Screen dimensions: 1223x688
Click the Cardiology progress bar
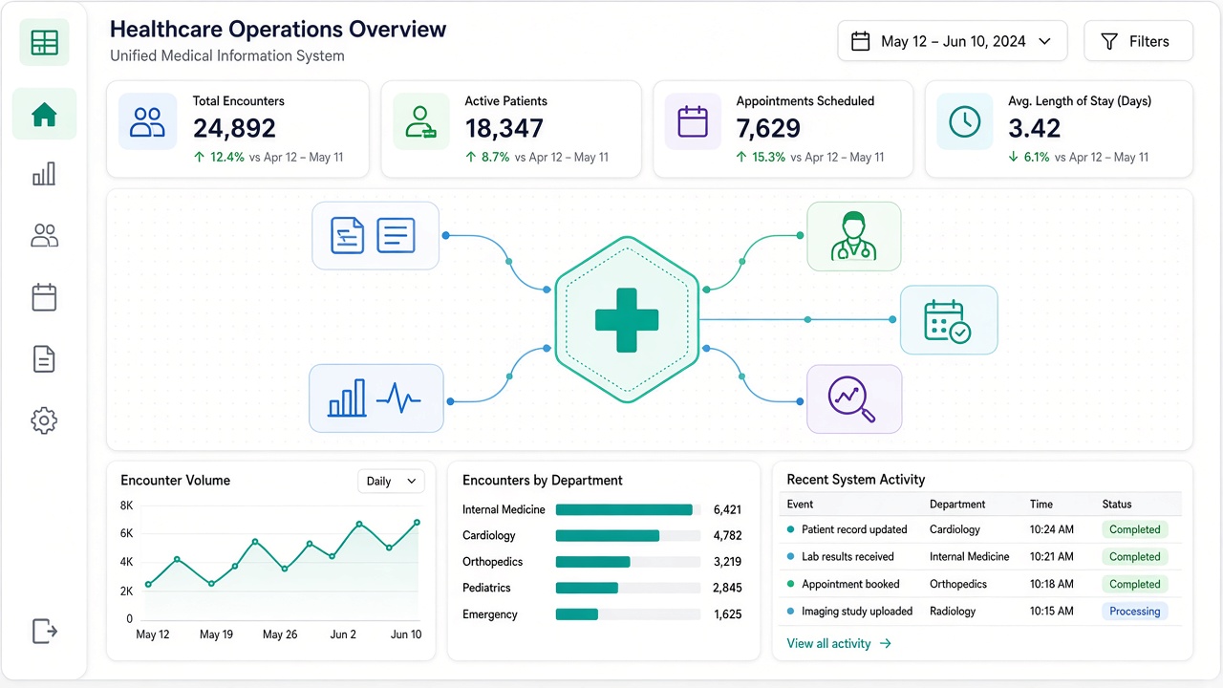pos(629,536)
